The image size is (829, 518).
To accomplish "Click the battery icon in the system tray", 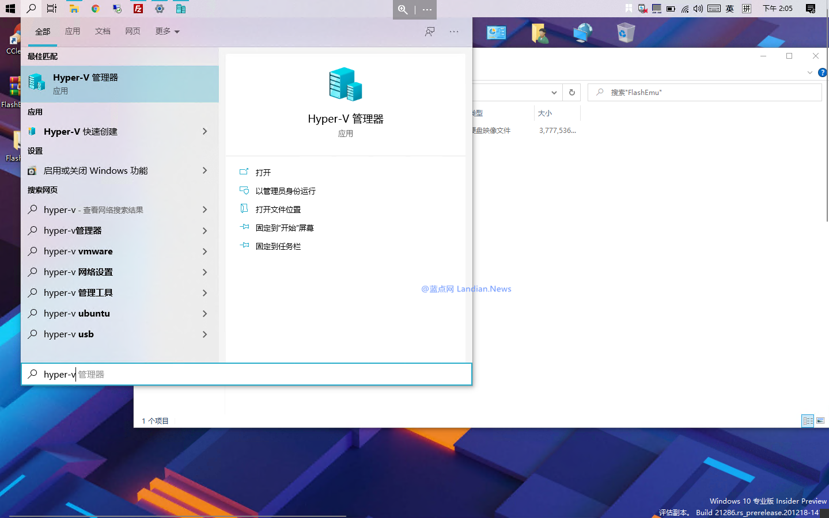I will [671, 9].
